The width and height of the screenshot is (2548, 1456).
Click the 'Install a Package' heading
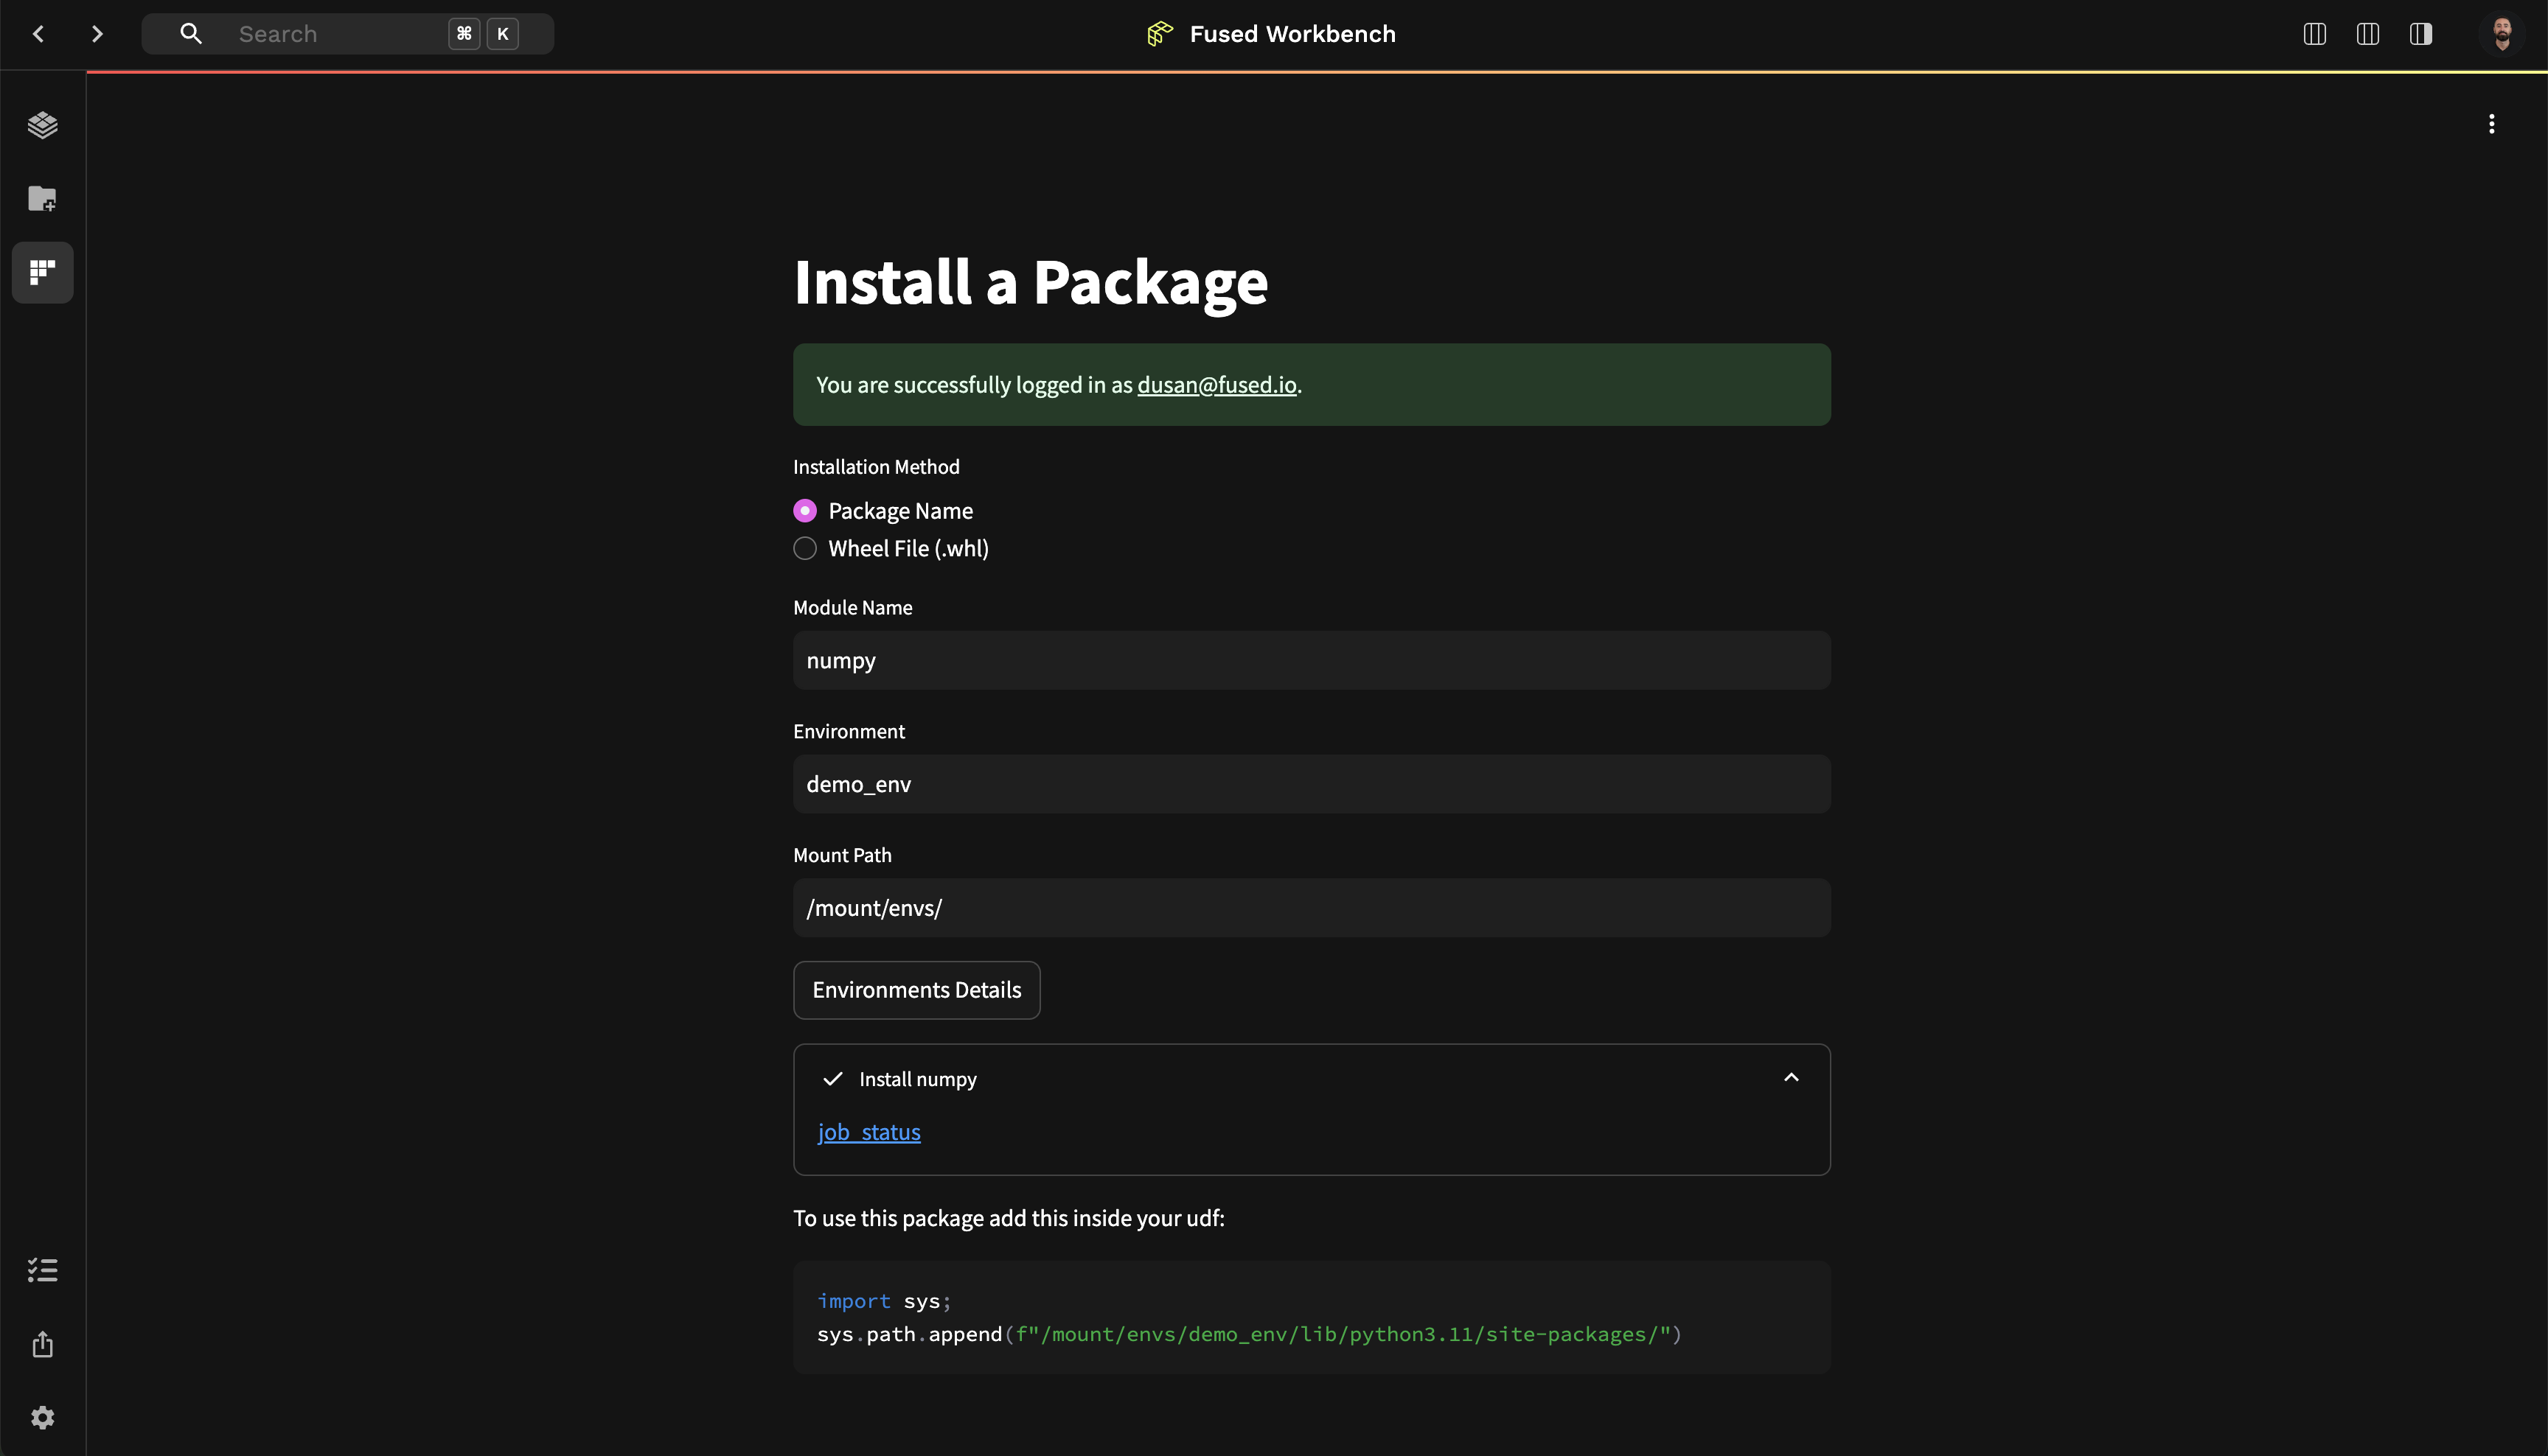tap(1031, 282)
